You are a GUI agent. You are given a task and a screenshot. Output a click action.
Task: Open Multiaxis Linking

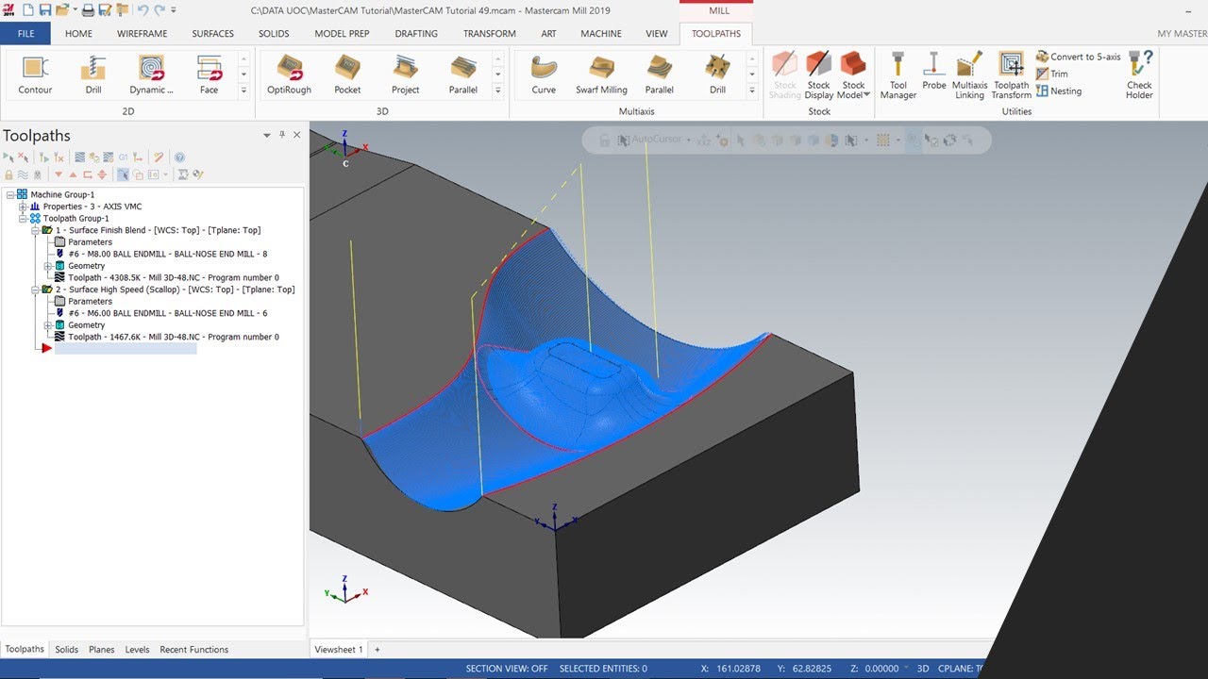[969, 75]
